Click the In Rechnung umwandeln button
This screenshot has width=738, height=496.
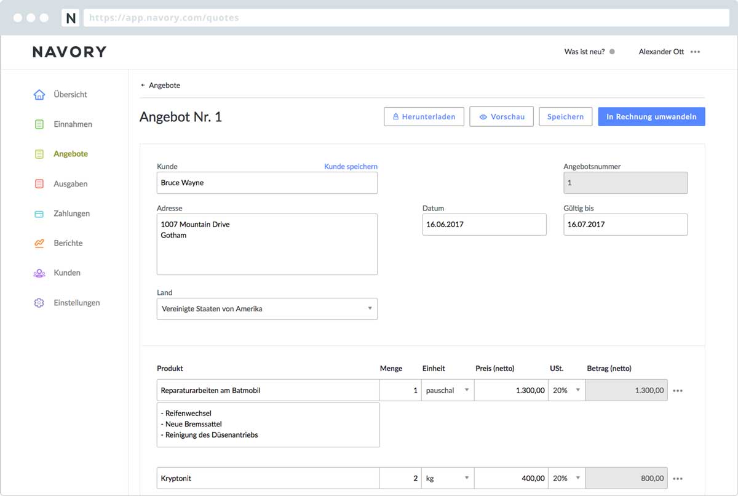[x=651, y=116]
